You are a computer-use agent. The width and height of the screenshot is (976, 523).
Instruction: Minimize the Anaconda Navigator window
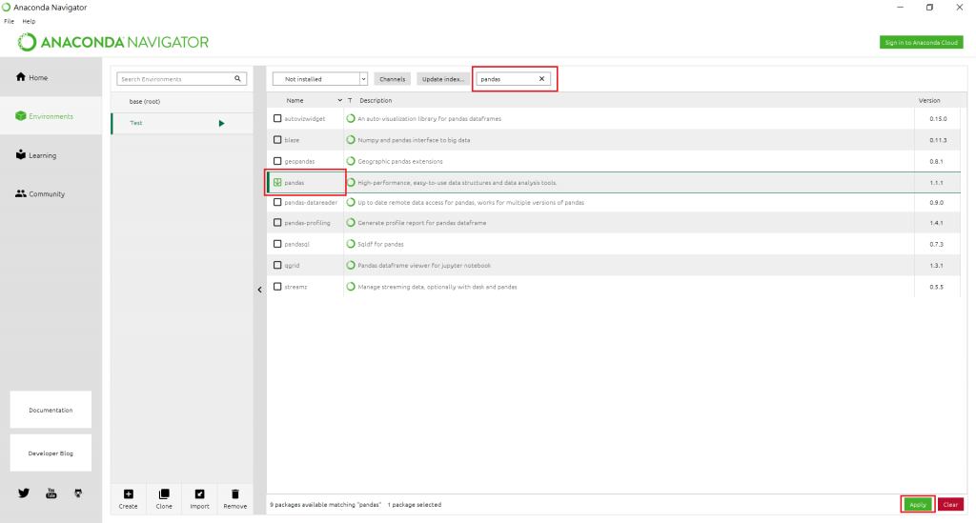900,8
